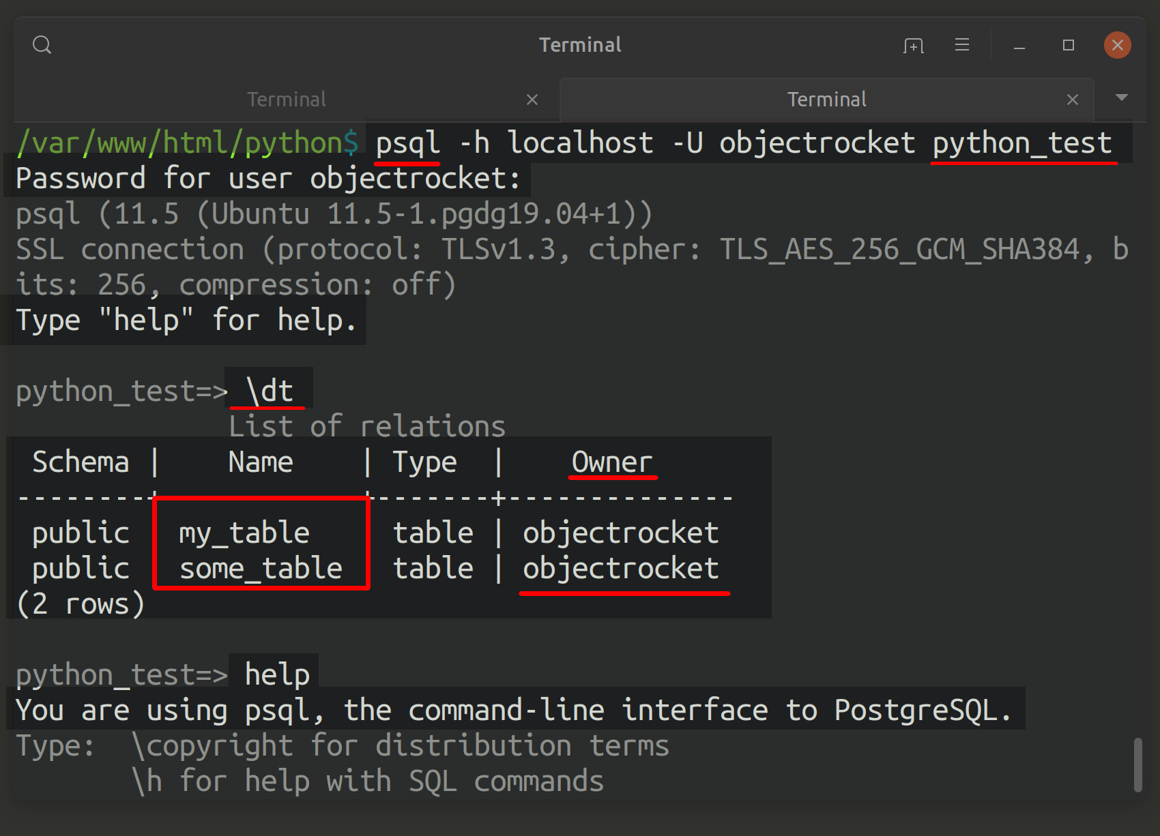
Task: Close the second Terminal tab
Action: pyautogui.click(x=1073, y=100)
